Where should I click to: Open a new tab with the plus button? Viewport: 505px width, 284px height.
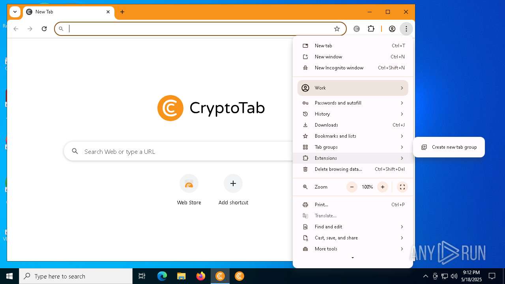pos(122,12)
